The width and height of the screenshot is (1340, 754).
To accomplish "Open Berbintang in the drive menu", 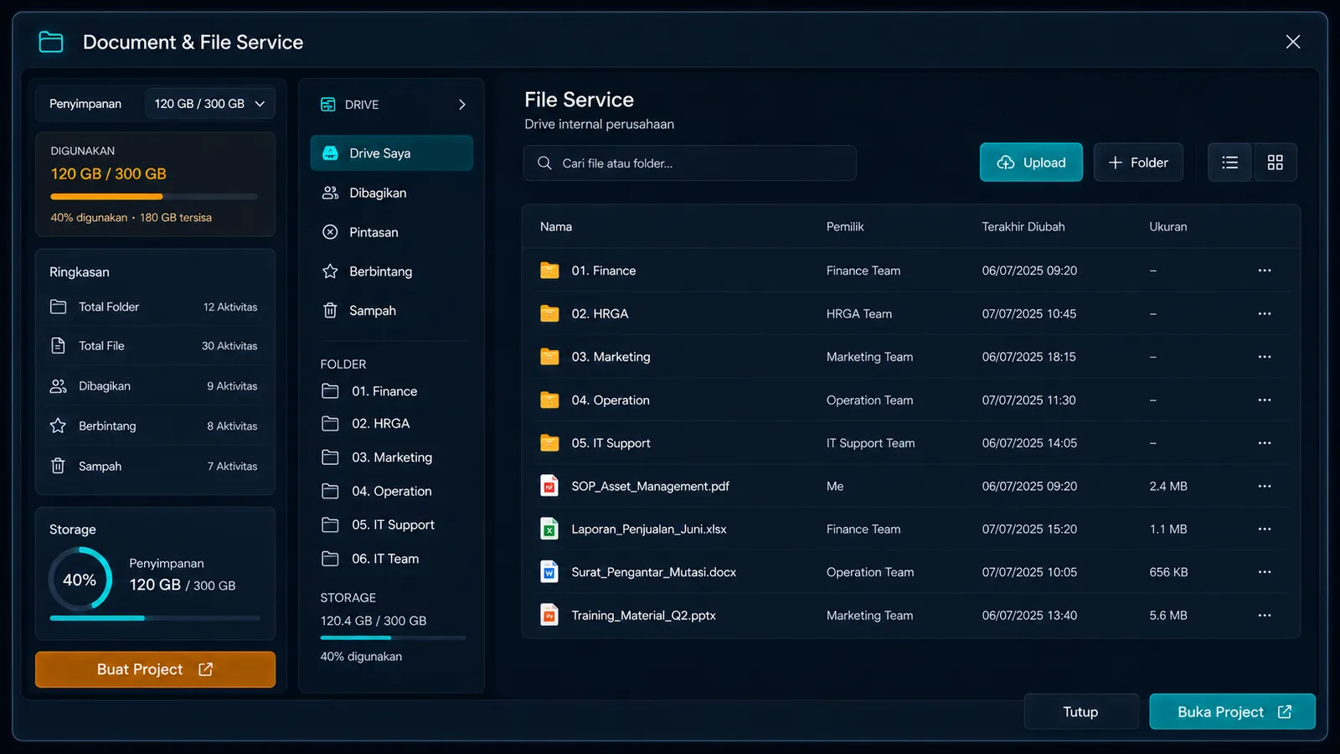I will [x=391, y=271].
